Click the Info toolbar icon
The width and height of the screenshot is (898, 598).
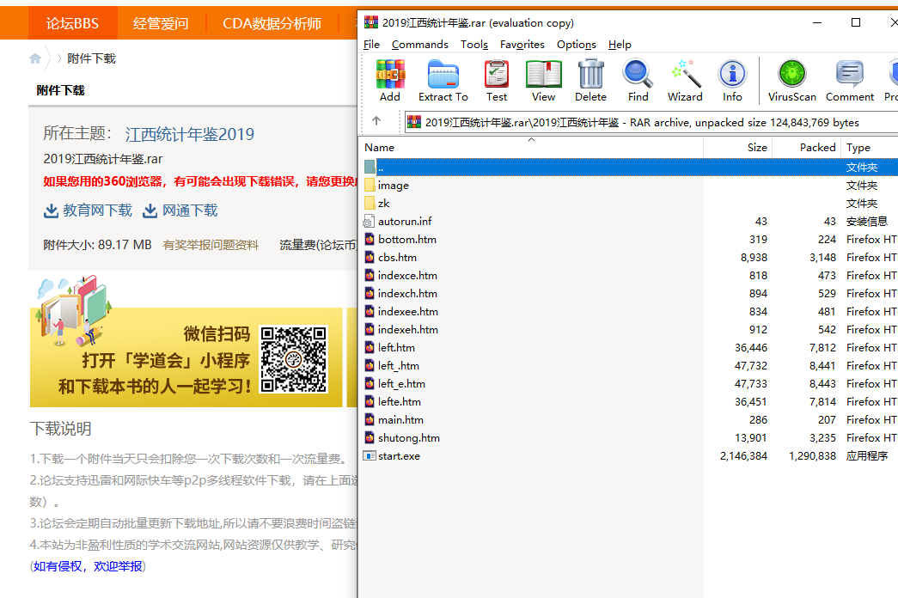coord(732,74)
